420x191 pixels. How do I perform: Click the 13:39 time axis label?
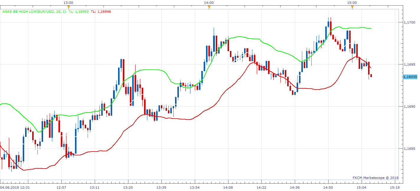tap(161, 187)
